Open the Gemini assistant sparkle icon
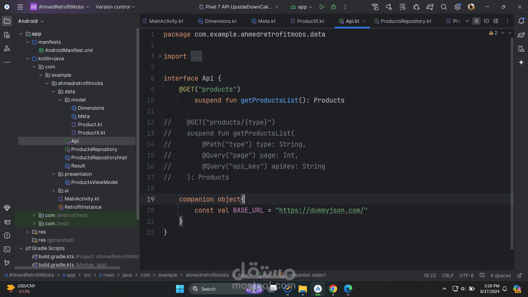Screen dimensions: 528x297 point(521,62)
